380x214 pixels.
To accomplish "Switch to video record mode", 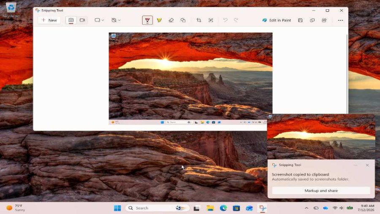I will coord(82,20).
